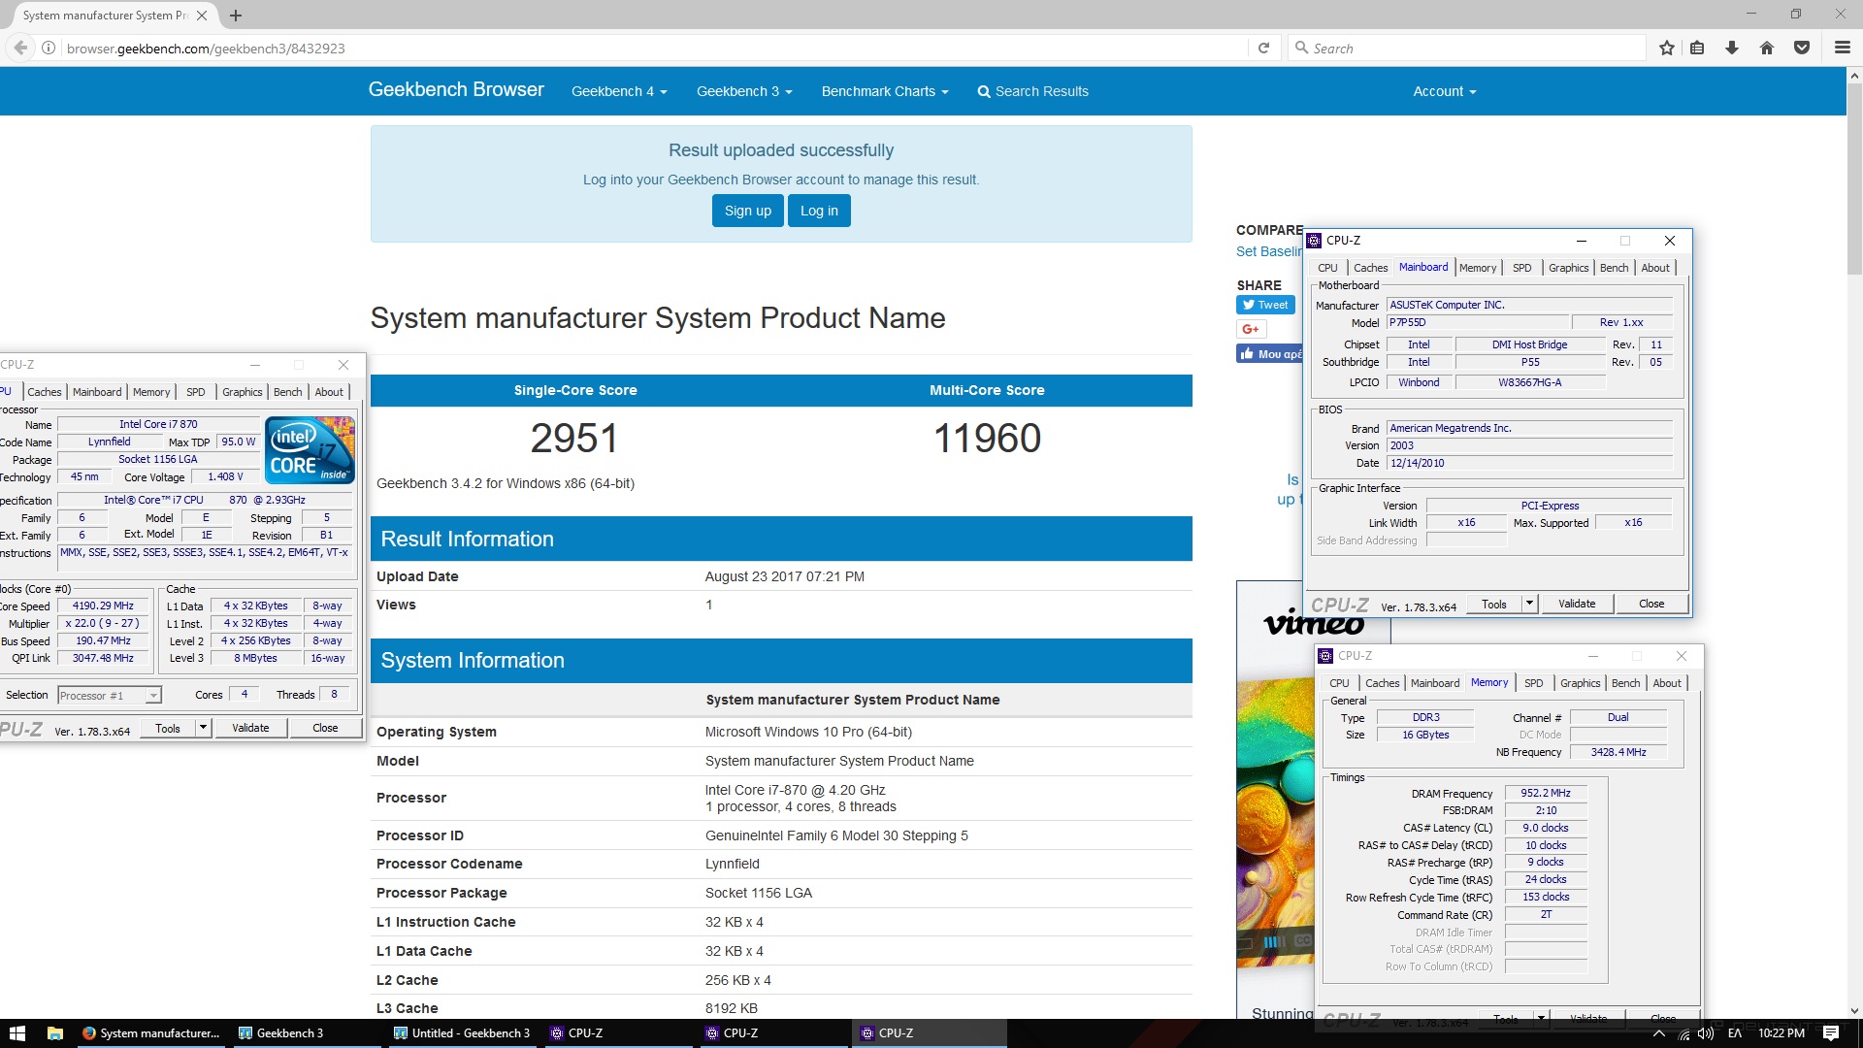Click Validate in the CPU tab CPU-Z window
Image resolution: width=1863 pixels, height=1048 pixels.
[x=250, y=728]
